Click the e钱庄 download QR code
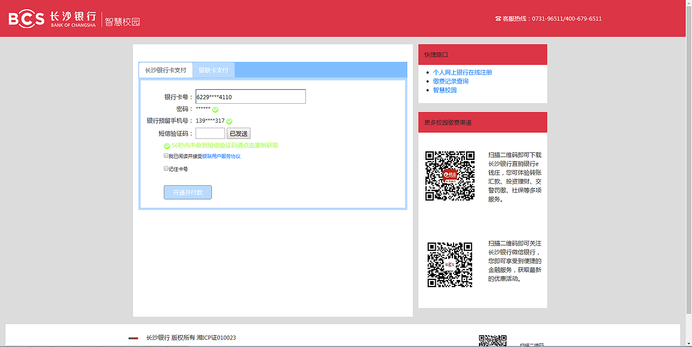Screen dimensions: 692x347 pos(450,176)
